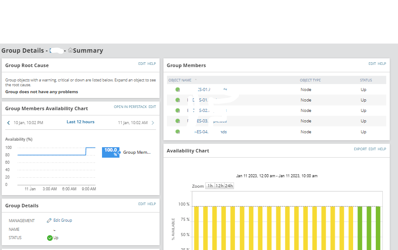398x250 pixels.
Task: Click the pencil icon next to Edit Group
Action: coord(49,220)
